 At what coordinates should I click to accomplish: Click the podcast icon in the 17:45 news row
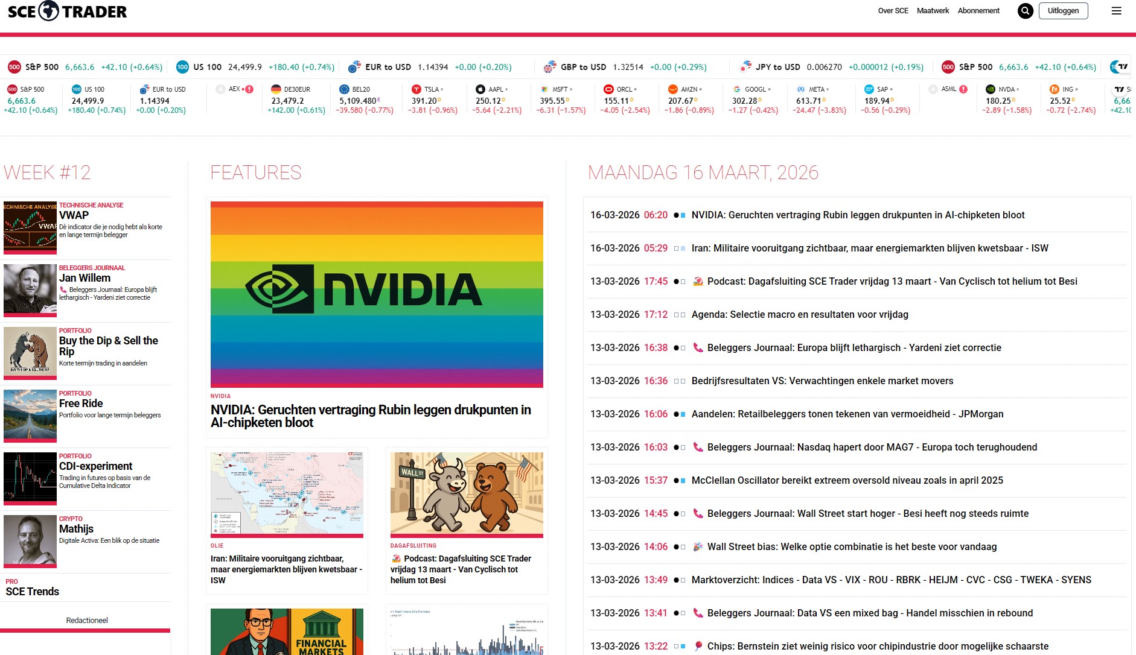click(x=698, y=281)
